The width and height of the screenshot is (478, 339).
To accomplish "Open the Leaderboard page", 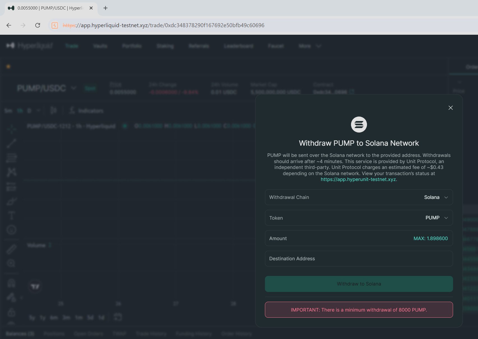I will click(239, 46).
